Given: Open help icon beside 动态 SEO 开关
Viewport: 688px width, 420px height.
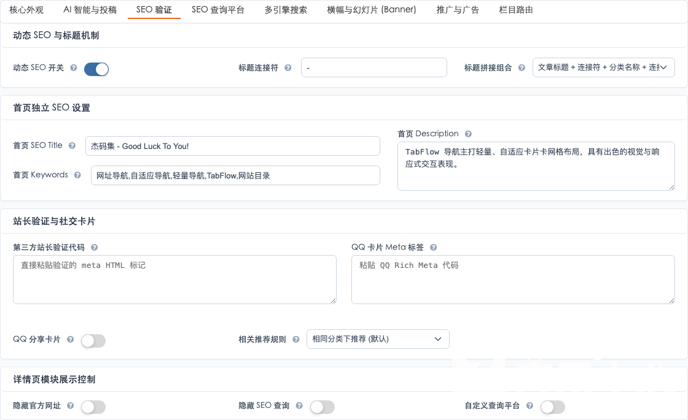Looking at the screenshot, I should coord(74,68).
